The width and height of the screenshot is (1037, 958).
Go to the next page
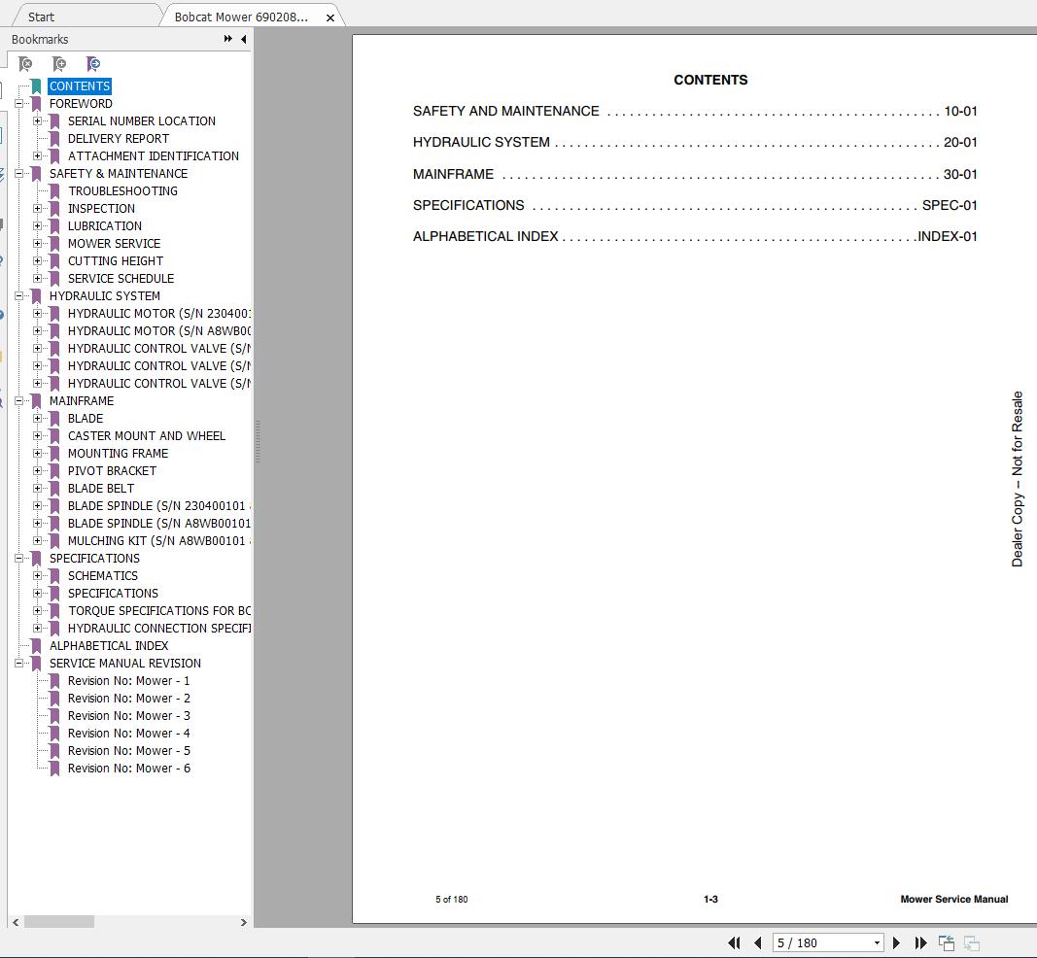[x=896, y=942]
